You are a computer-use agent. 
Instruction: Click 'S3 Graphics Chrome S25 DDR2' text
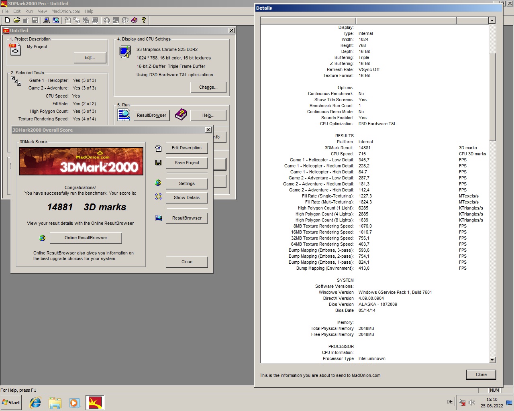coord(167,49)
